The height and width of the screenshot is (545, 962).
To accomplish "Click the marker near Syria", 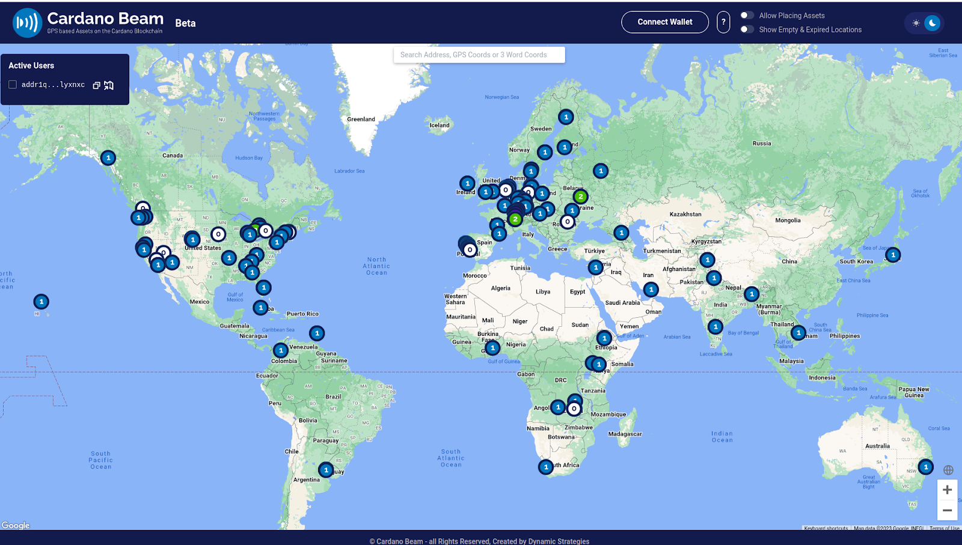I will [595, 267].
